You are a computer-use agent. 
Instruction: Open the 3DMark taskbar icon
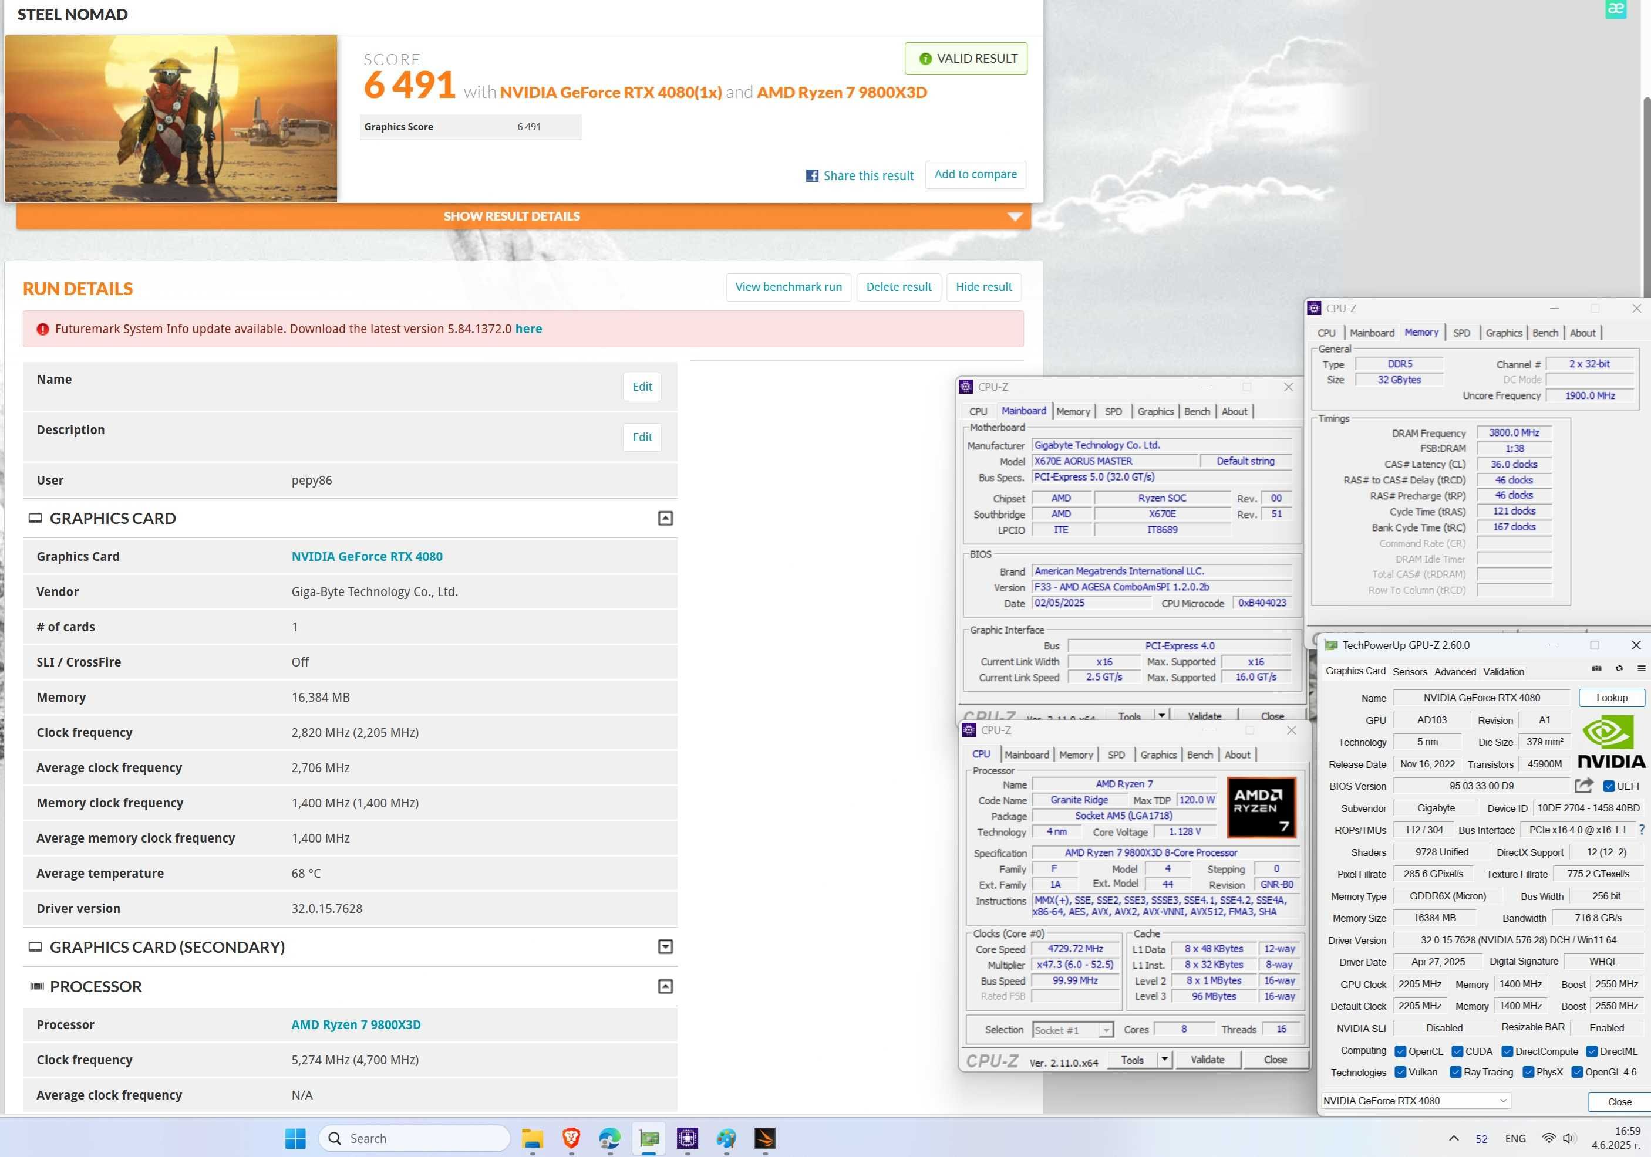[765, 1138]
